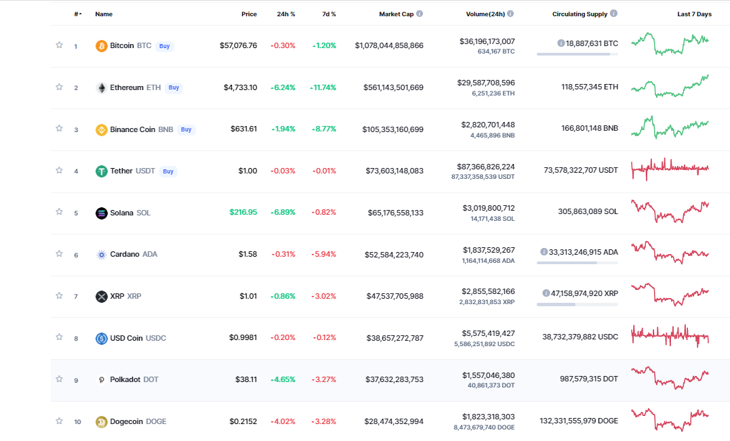This screenshot has height=441, width=730.
Task: Open the Dogecoin DOGE coin page
Action: [x=138, y=421]
